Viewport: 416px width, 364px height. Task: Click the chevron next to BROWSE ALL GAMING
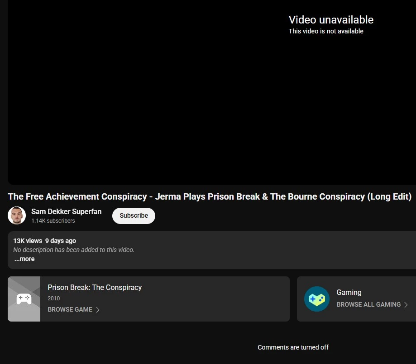click(x=406, y=305)
